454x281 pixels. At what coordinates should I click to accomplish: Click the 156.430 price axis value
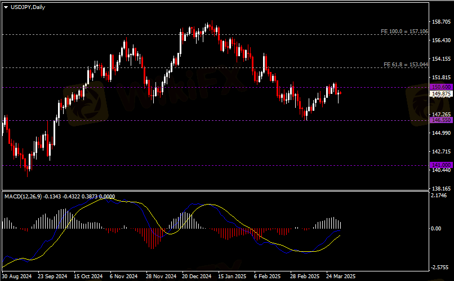(441, 40)
